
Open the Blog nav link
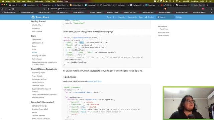point(141,17)
